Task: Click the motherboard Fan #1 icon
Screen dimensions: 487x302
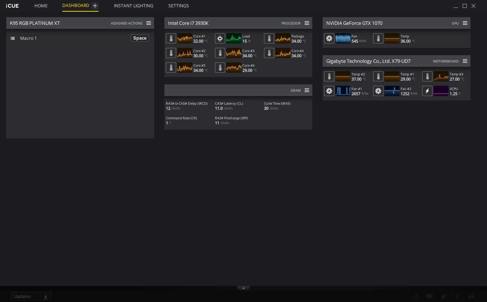Action: coord(329,91)
